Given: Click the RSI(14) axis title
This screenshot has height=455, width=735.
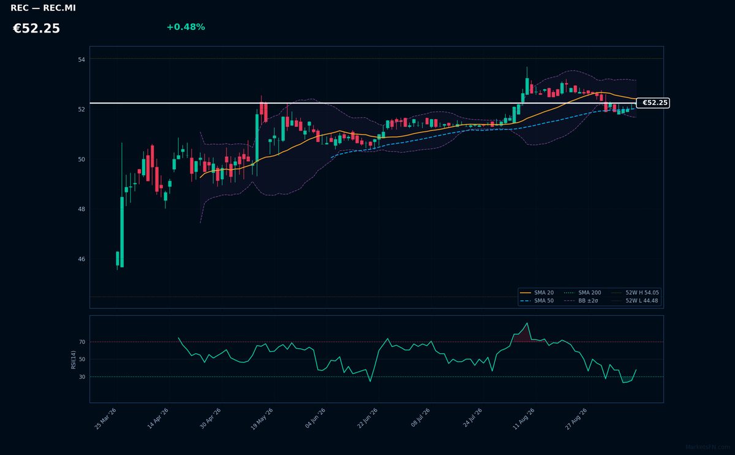Looking at the screenshot, I should coord(73,359).
